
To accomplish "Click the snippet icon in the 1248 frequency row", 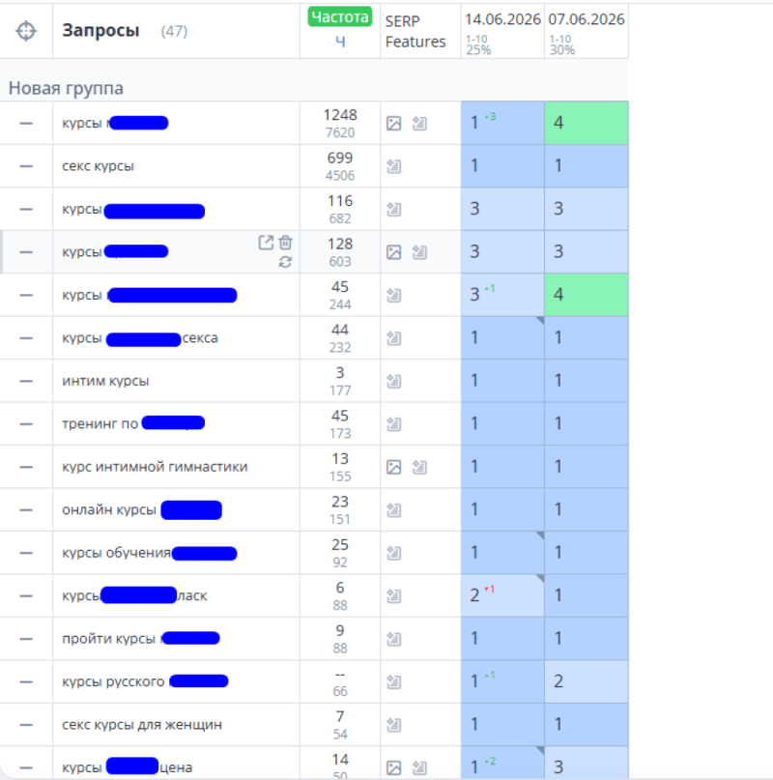I will [x=419, y=124].
